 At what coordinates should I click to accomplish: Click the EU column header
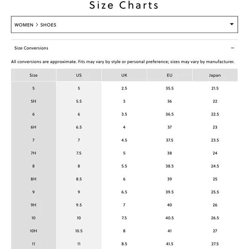point(170,75)
